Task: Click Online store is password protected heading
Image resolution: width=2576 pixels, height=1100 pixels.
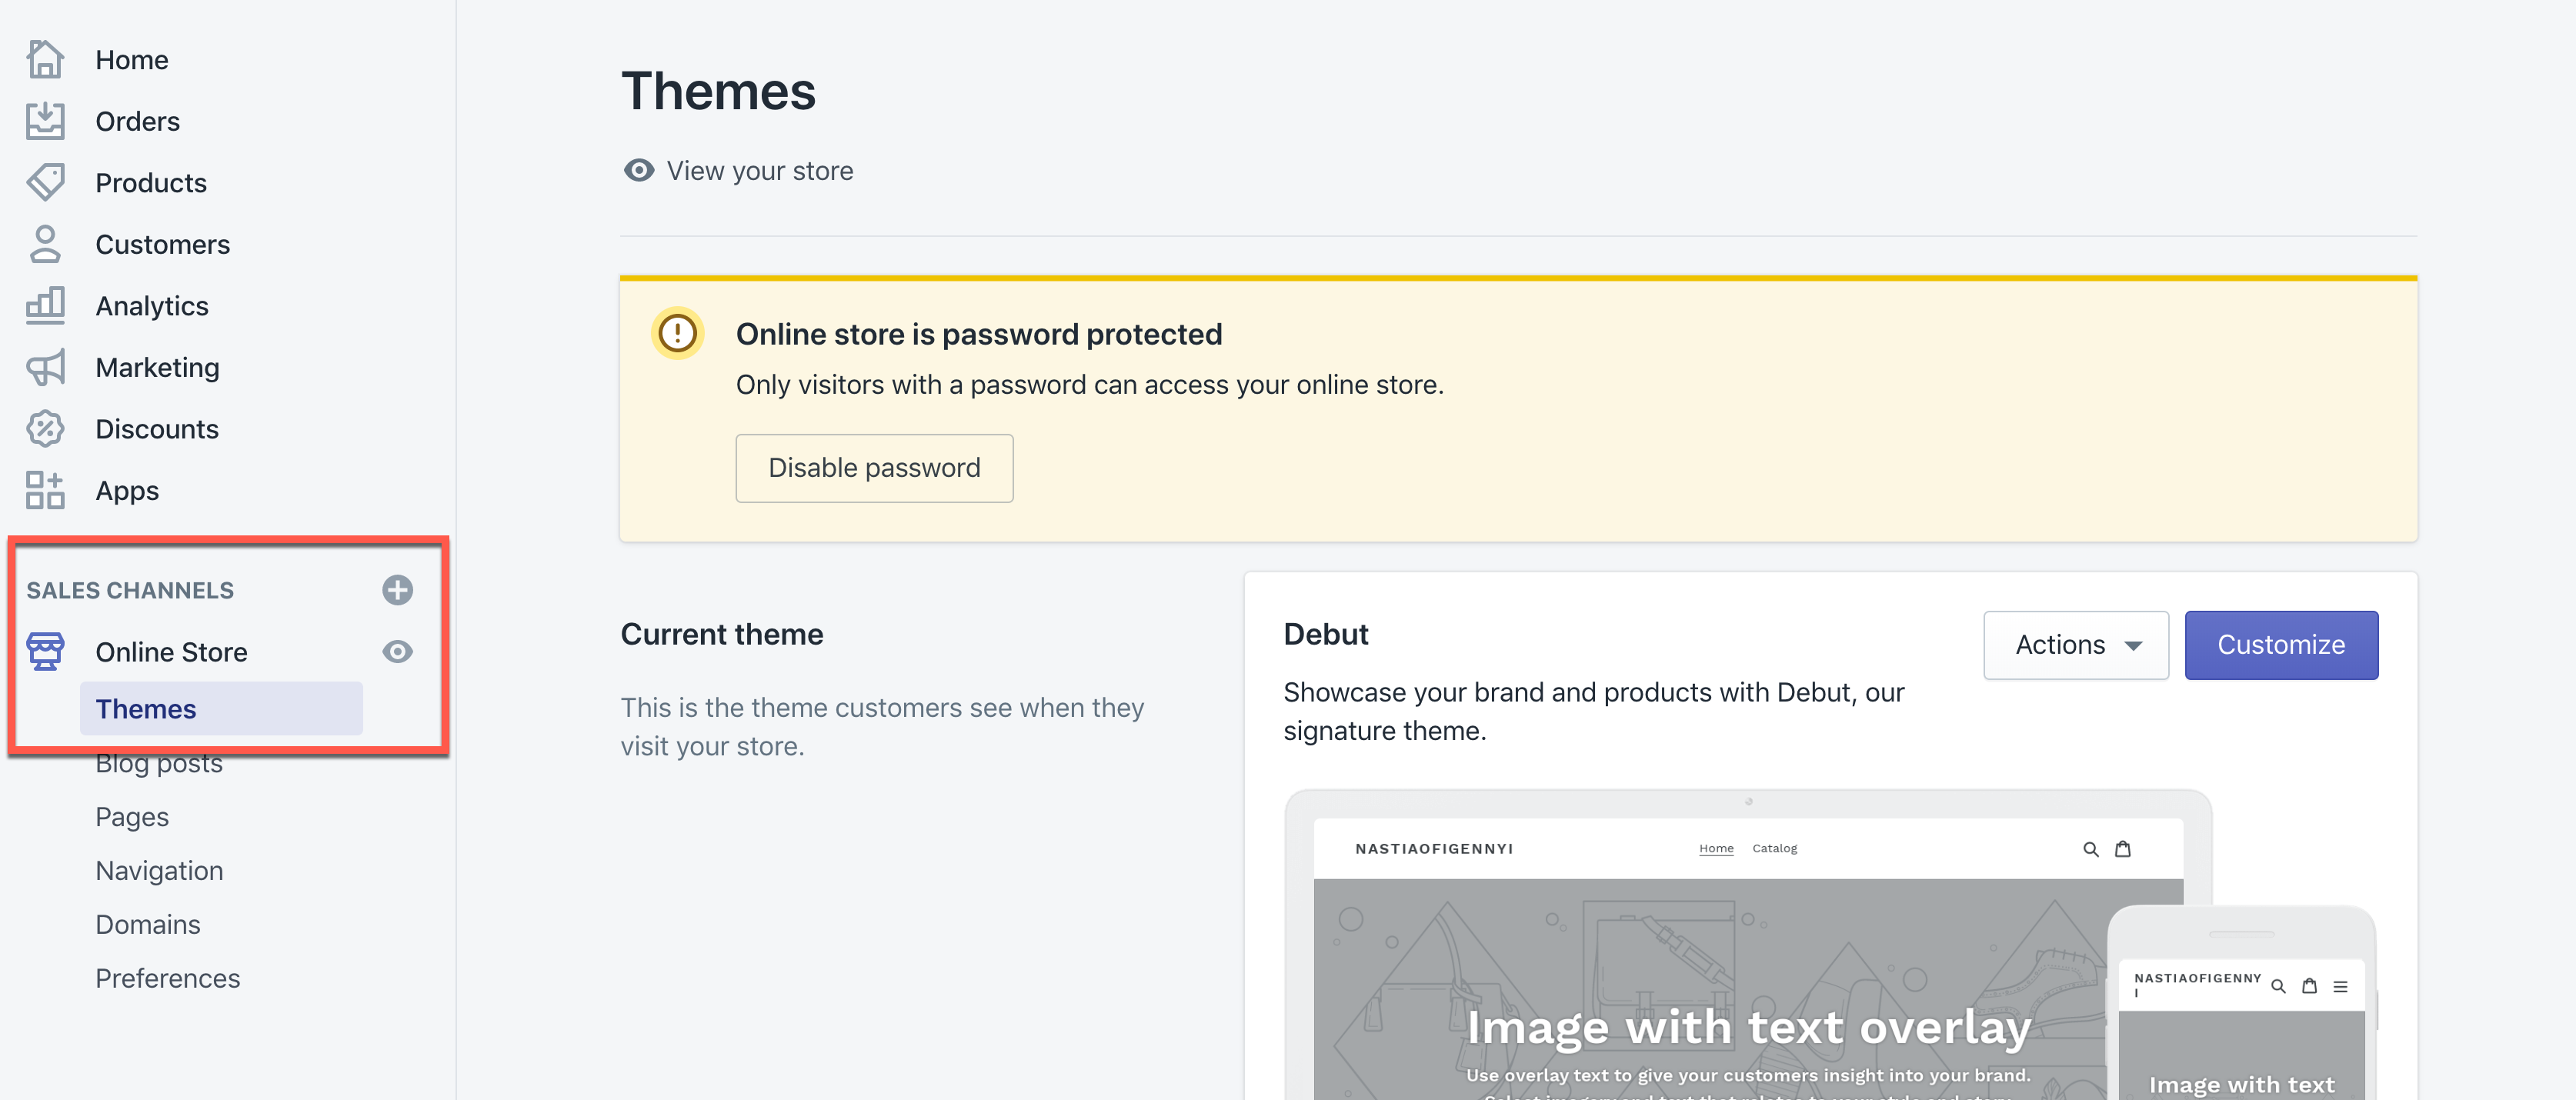Action: 978,334
